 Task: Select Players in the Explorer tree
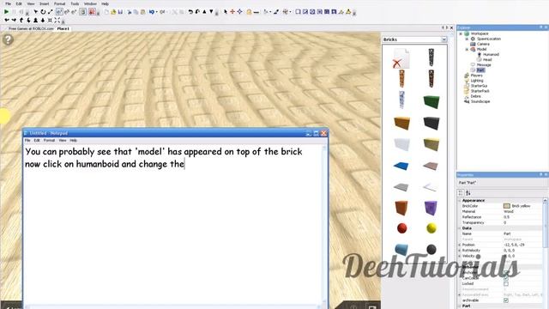476,76
